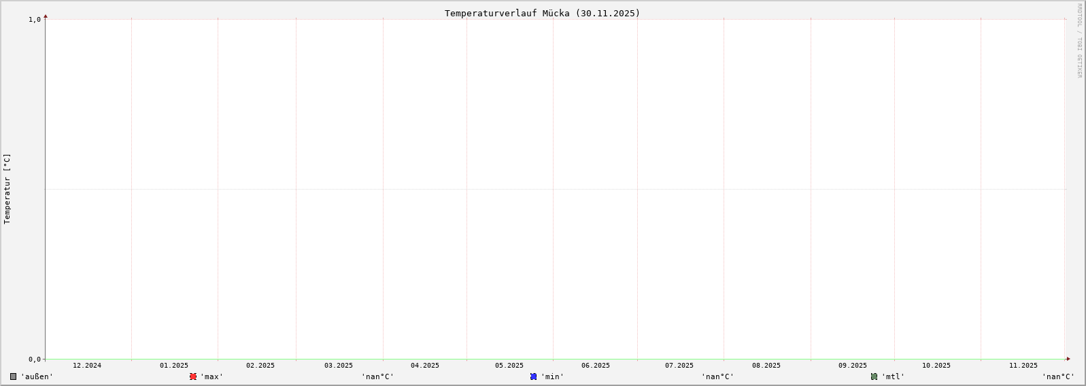The width and height of the screenshot is (1086, 386).
Task: Click the 1,0 y-axis tick value
Action: click(35, 20)
